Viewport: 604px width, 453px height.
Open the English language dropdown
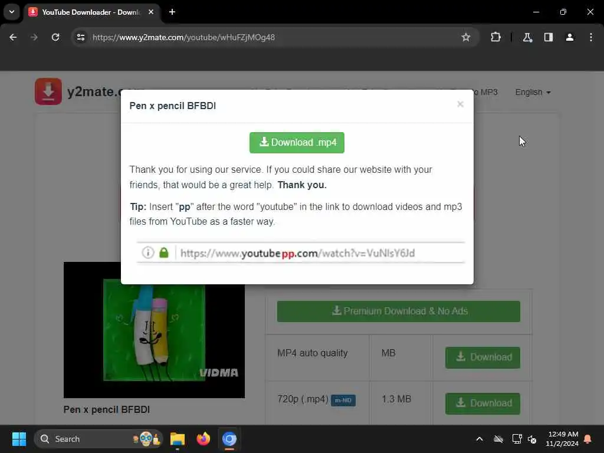tap(533, 93)
